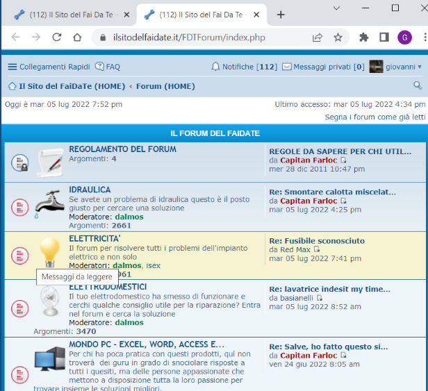The width and height of the screenshot is (428, 391).
Task: Click the padlock site info icon
Action: click(103, 38)
